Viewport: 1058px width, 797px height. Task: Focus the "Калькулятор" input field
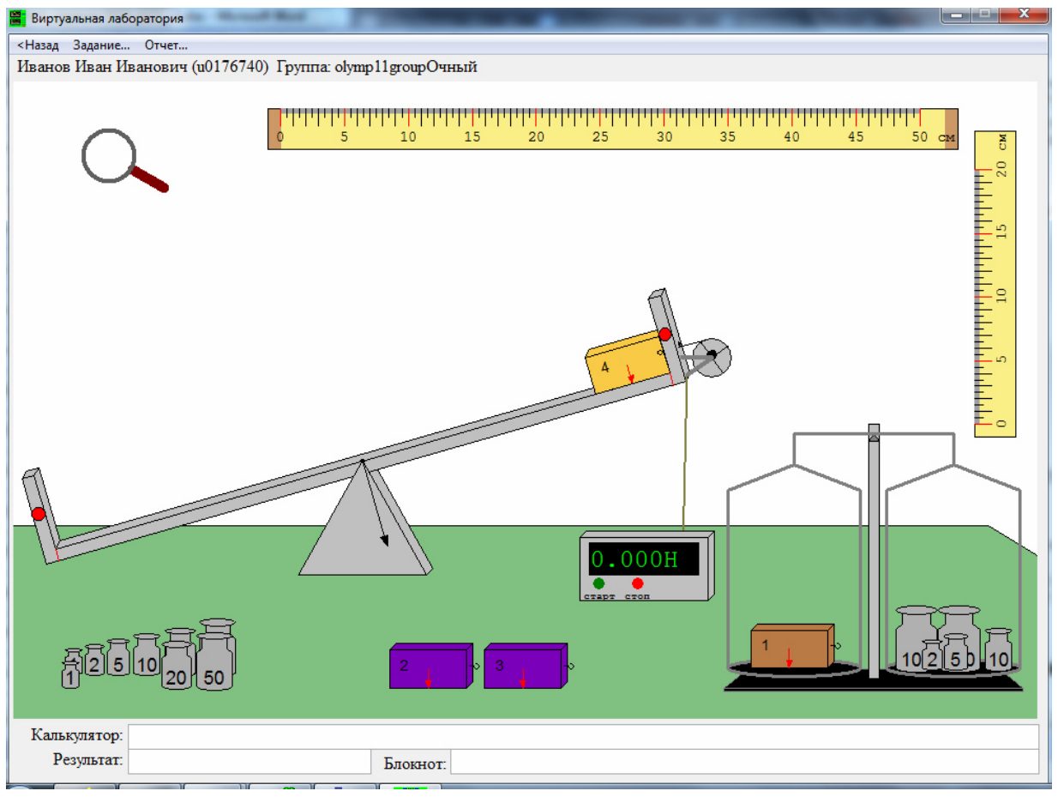tap(584, 736)
